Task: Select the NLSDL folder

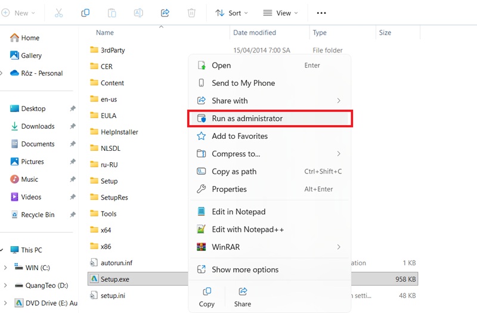Action: tap(106, 148)
